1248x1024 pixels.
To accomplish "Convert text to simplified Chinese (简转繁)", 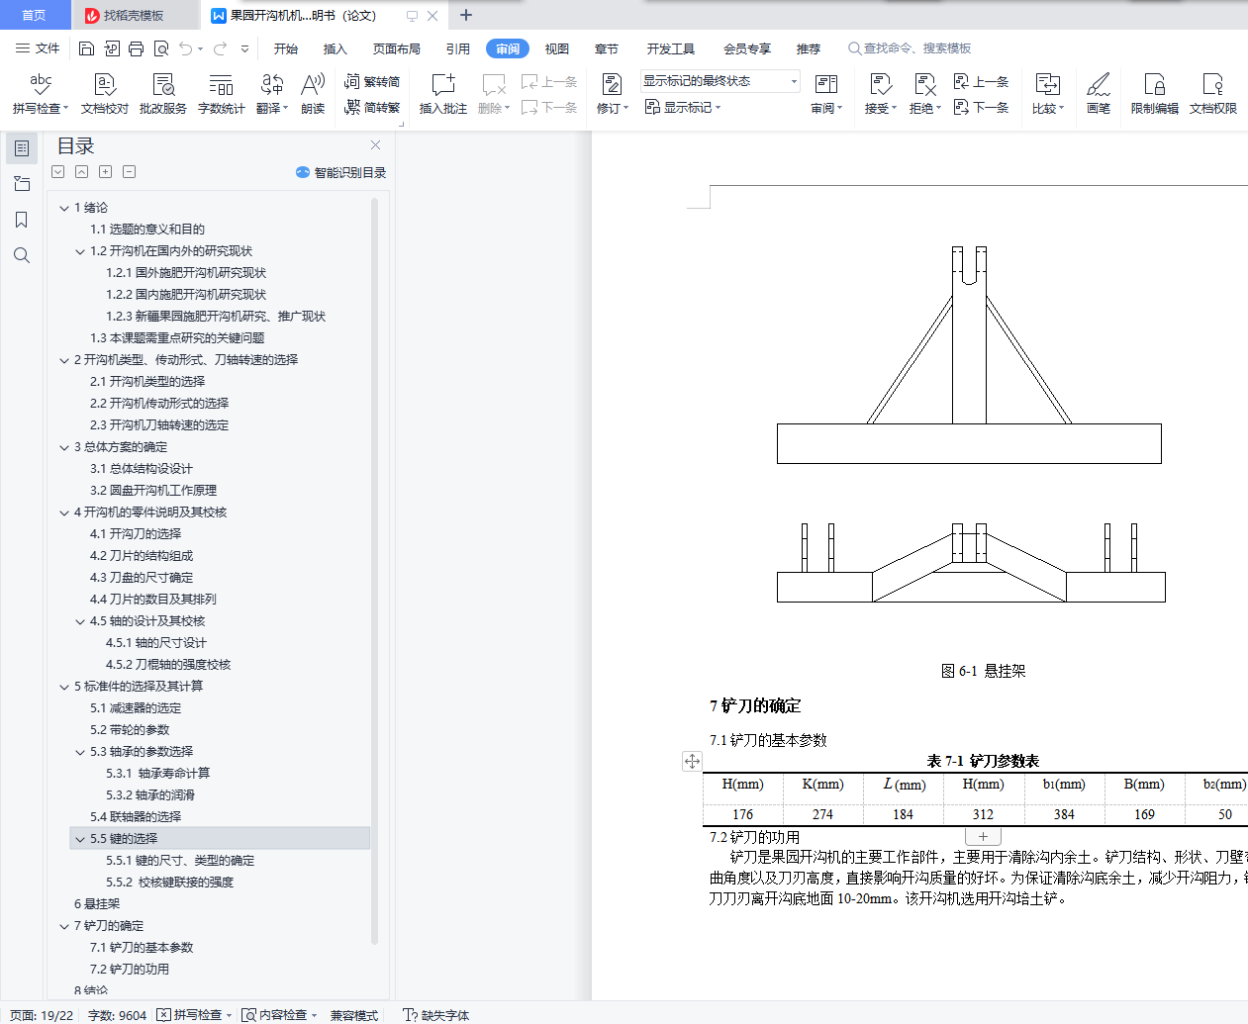I will point(372,108).
